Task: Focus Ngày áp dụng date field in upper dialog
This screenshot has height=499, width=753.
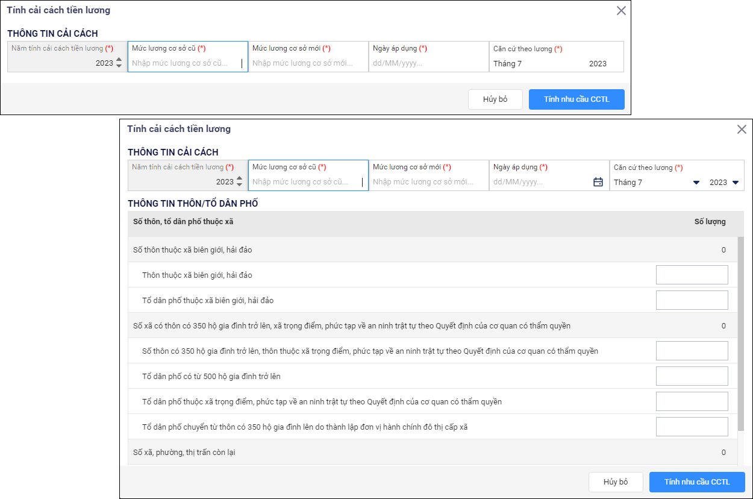Action: (429, 57)
